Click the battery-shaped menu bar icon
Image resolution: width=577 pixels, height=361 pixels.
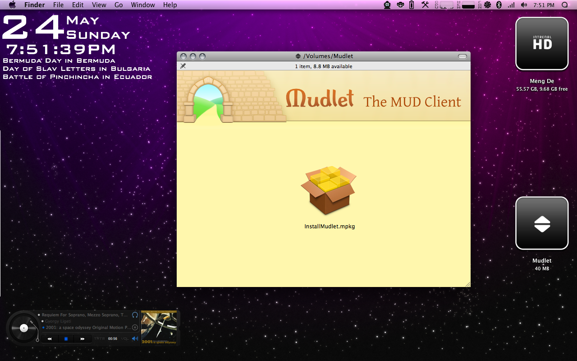[412, 5]
